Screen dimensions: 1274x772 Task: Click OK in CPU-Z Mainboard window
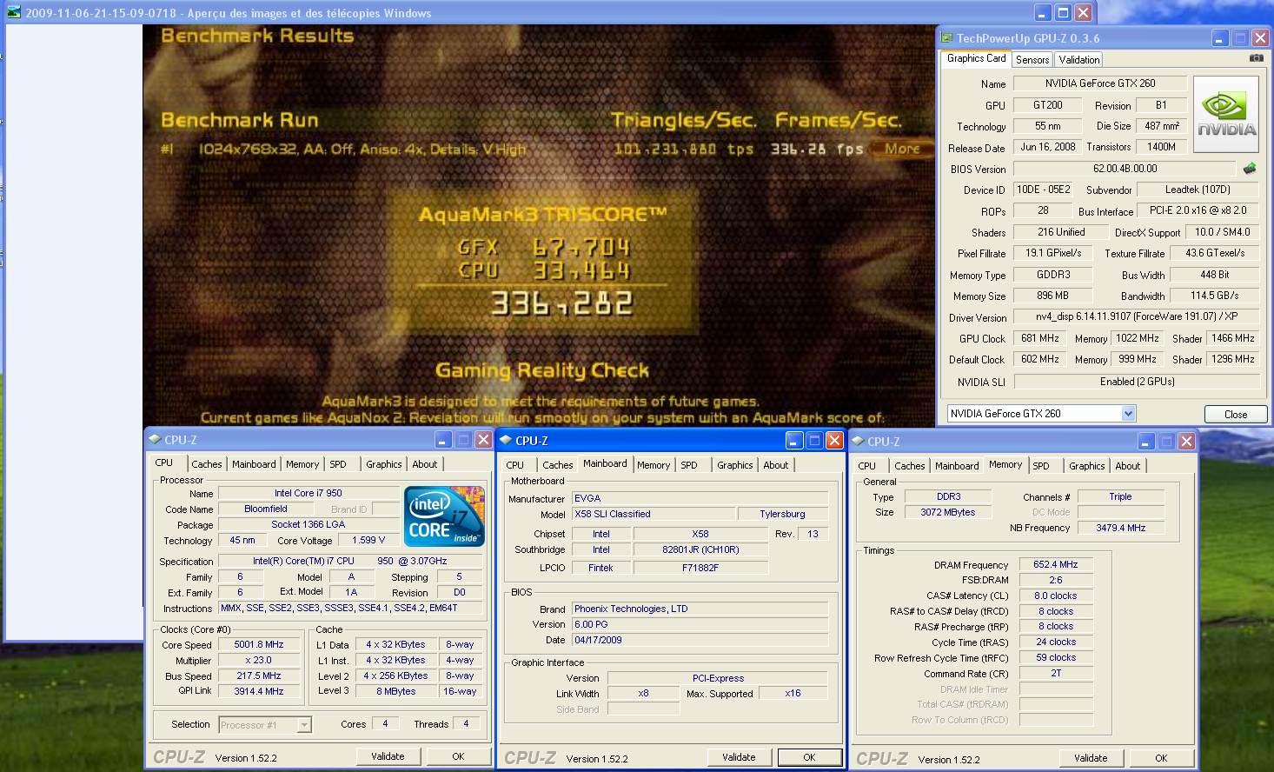[x=809, y=757]
